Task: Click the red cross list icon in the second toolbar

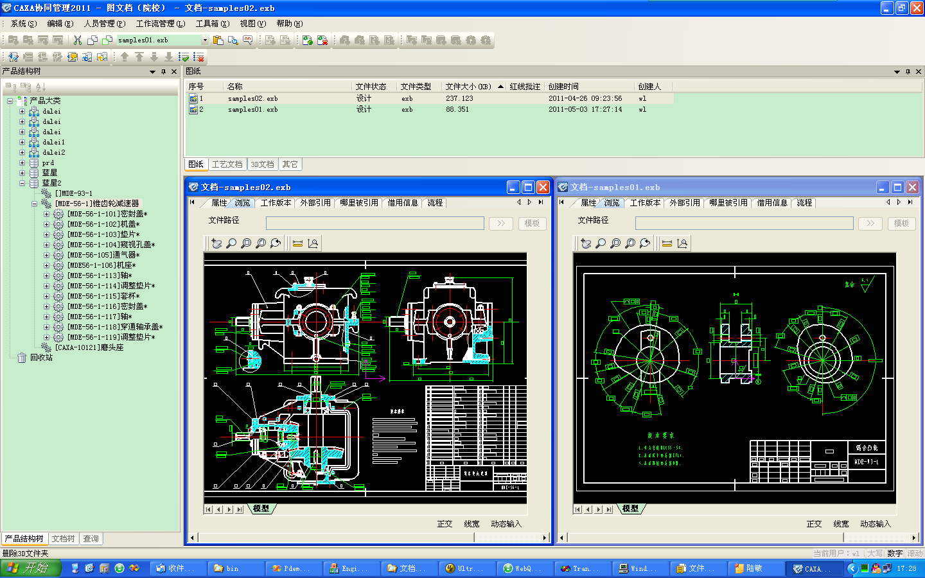Action: (x=198, y=57)
